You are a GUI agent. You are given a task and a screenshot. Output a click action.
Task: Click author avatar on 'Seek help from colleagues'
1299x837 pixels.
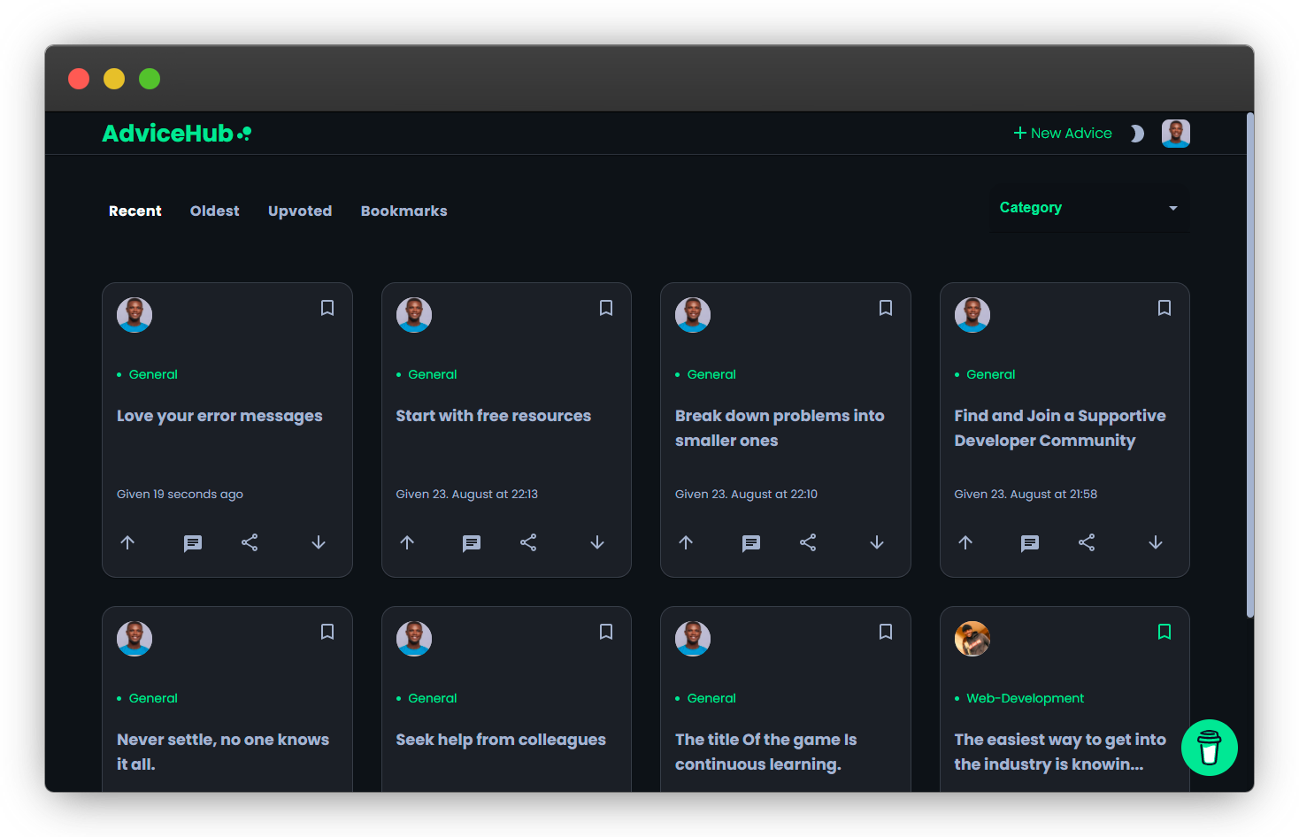coord(414,639)
